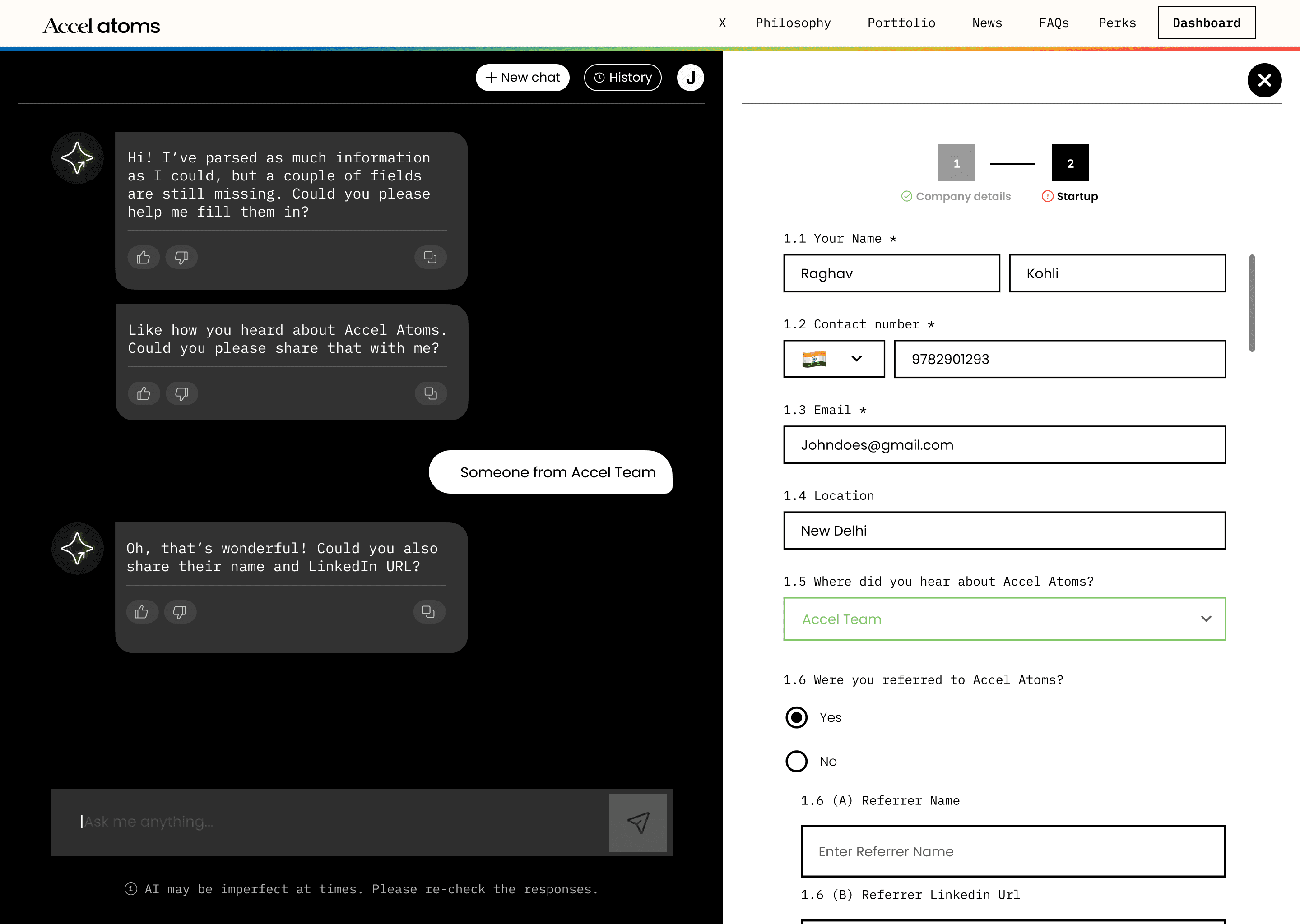Thumbs up the first AI greeting message

pos(144,257)
